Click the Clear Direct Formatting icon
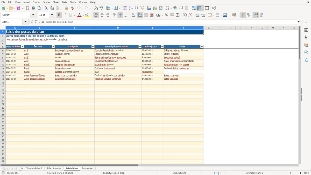The width and height of the screenshot is (311, 175). click(x=72, y=8)
